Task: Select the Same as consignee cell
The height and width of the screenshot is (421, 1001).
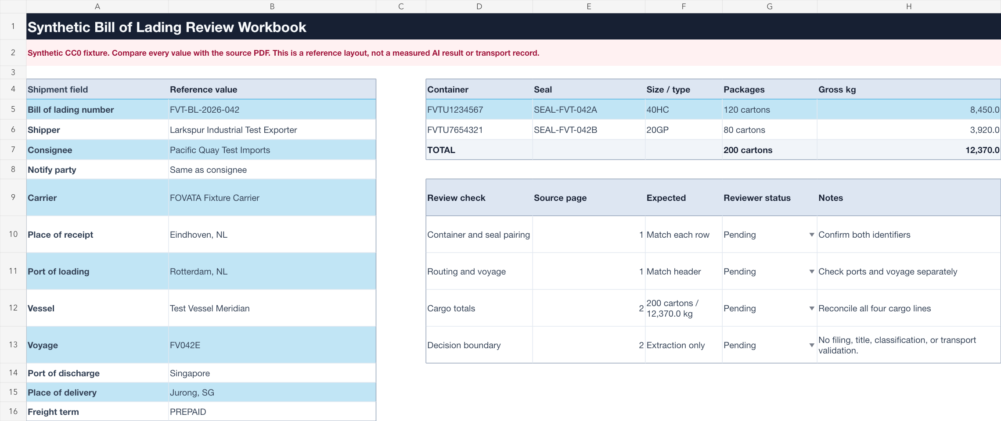Action: coord(272,169)
